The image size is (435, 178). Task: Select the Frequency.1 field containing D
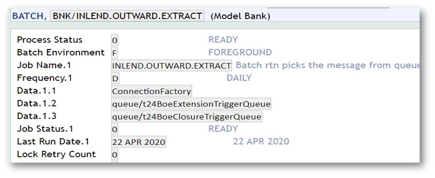115,79
